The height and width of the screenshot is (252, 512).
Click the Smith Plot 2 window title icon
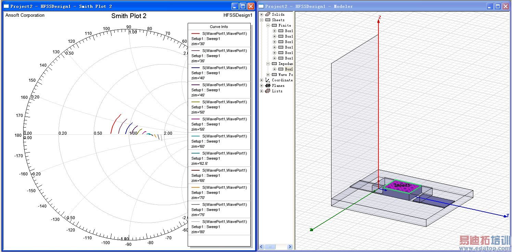6,6
